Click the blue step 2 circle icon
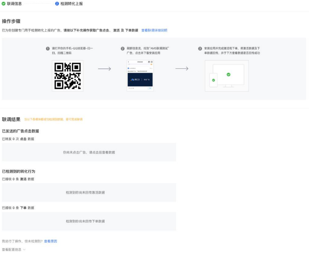Image resolution: width=309 pixels, height=253 pixels. (57, 3)
